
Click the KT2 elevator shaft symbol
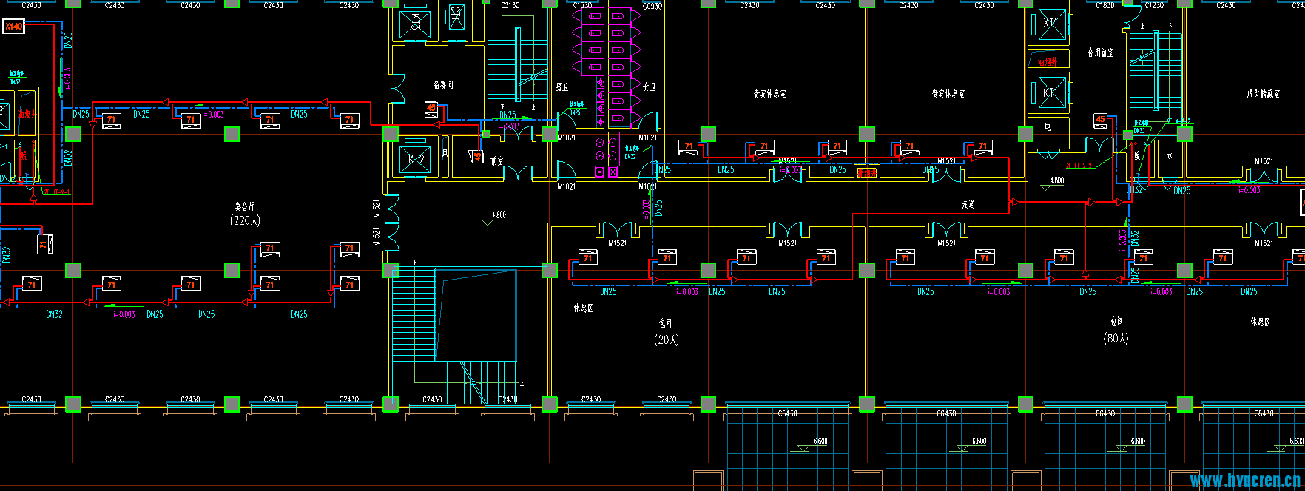pos(417,159)
